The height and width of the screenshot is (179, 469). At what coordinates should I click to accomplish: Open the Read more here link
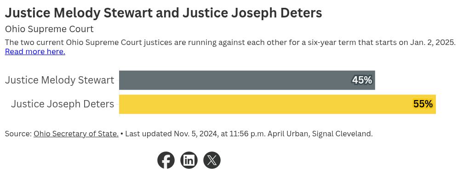pos(35,51)
